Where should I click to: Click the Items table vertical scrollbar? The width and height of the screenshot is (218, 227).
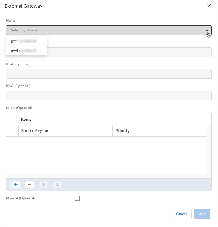[209, 151]
